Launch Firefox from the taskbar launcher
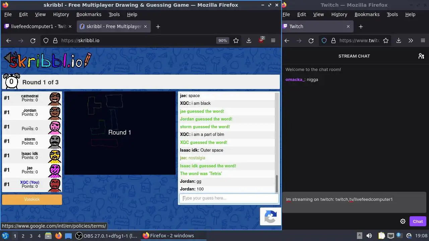This screenshot has width=429, height=241. [58, 236]
